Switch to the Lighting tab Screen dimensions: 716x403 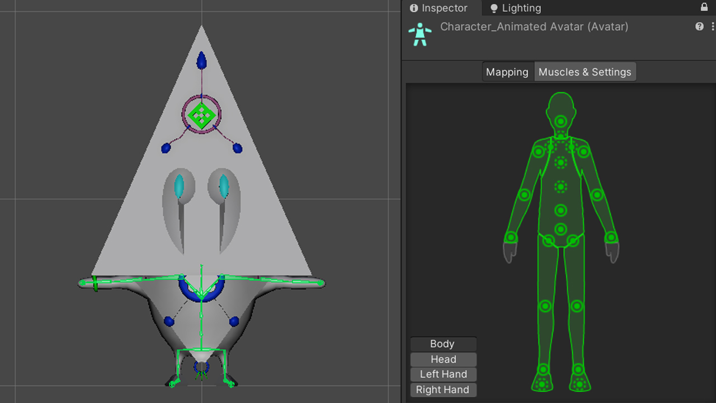tap(516, 8)
